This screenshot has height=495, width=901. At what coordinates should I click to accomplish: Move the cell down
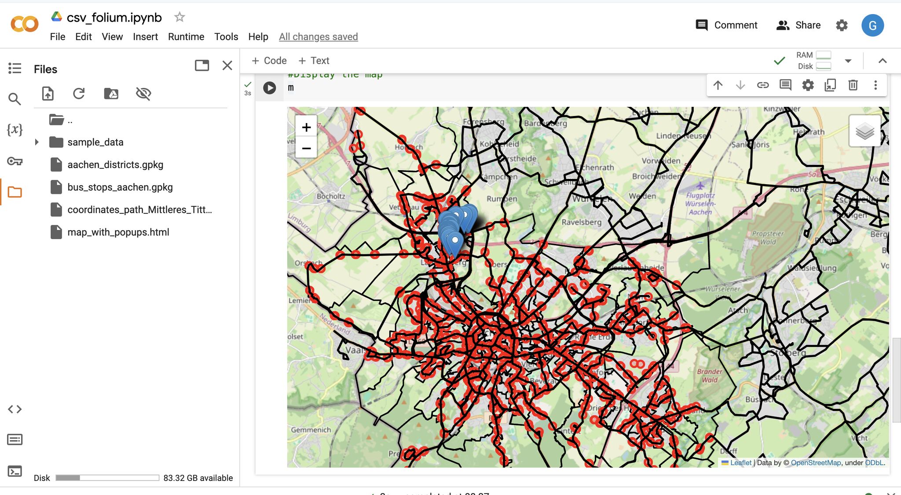(740, 85)
